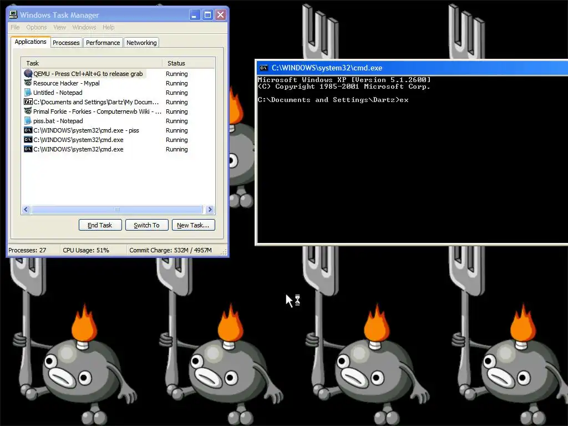Click the Untitled Notepad icon
The width and height of the screenshot is (568, 426).
tap(28, 93)
